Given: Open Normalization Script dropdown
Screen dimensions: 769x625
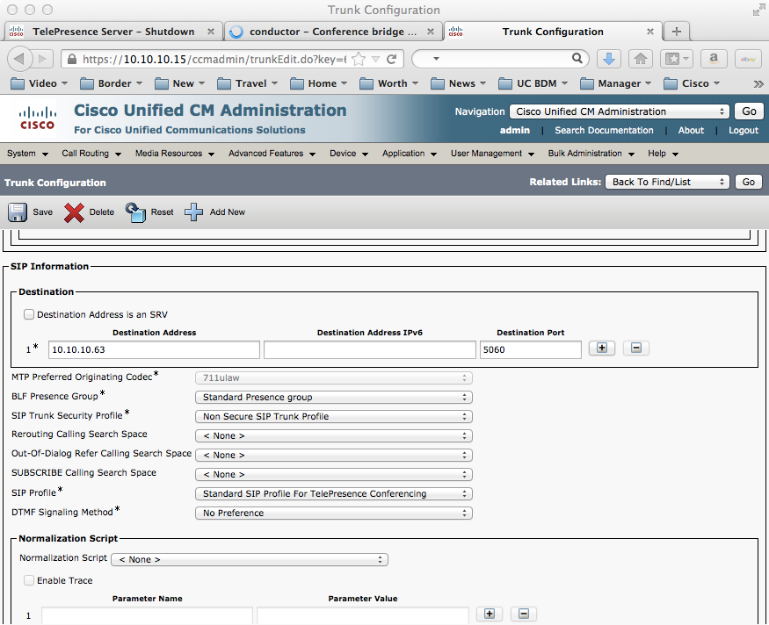Looking at the screenshot, I should click(250, 559).
